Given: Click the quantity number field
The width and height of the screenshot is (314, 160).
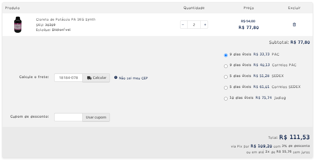Looking at the screenshot, I should pos(194,25).
